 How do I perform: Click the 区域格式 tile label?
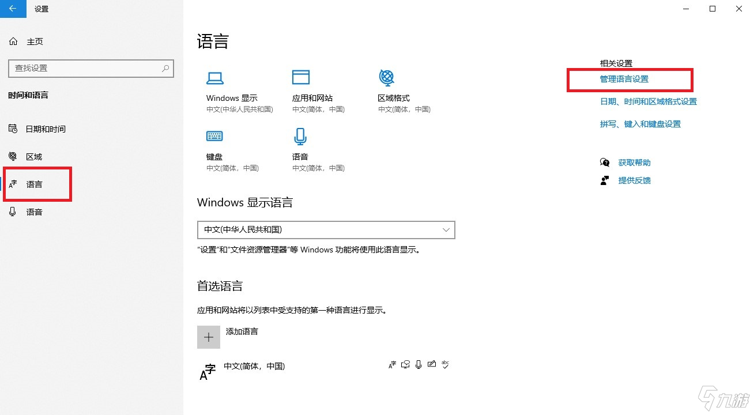click(x=394, y=98)
